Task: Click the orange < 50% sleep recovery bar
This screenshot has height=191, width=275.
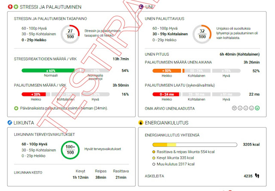Action: coord(167,71)
